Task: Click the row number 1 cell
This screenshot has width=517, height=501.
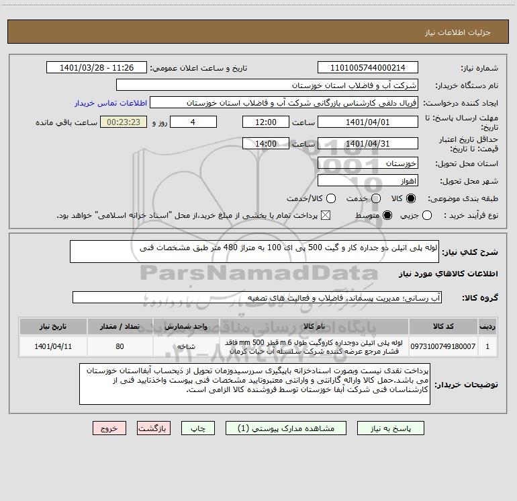Action: click(487, 346)
